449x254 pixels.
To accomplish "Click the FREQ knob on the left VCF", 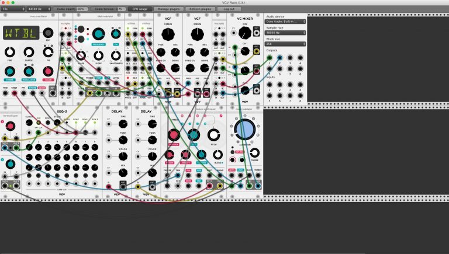I will point(168,34).
